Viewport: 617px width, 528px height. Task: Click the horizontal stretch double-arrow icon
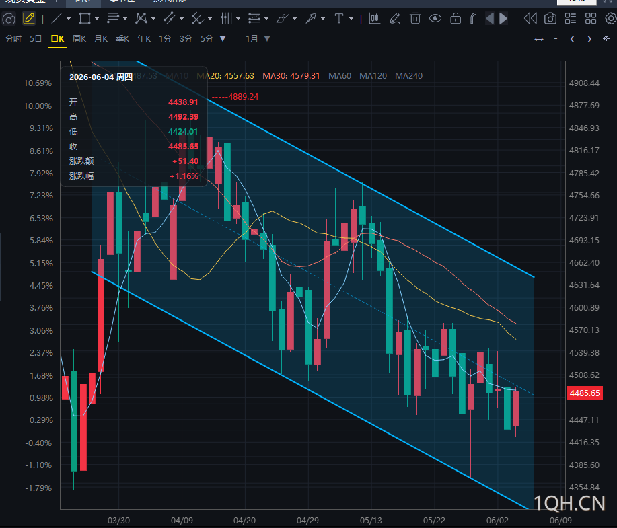click(539, 39)
